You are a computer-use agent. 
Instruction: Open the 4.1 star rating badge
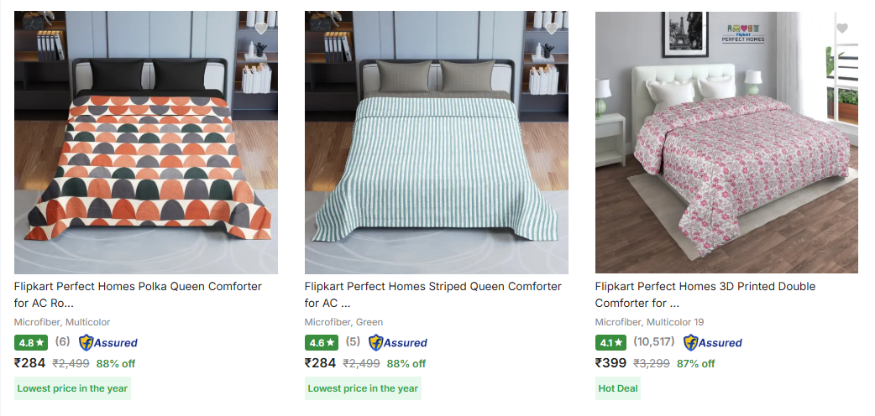coord(612,342)
